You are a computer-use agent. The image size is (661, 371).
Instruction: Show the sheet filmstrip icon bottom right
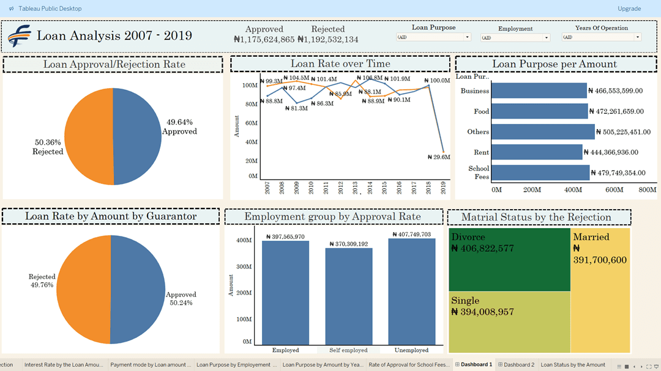619,366
